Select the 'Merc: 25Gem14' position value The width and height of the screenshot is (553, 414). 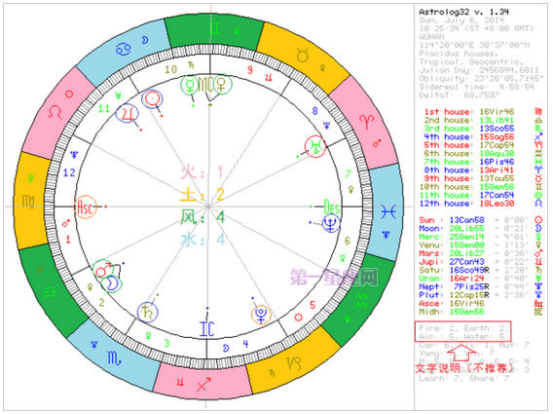point(466,237)
